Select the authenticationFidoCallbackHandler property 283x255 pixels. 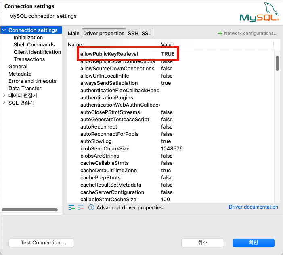tap(120, 90)
